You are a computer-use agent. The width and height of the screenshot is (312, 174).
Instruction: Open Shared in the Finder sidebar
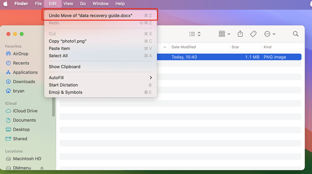16,139
